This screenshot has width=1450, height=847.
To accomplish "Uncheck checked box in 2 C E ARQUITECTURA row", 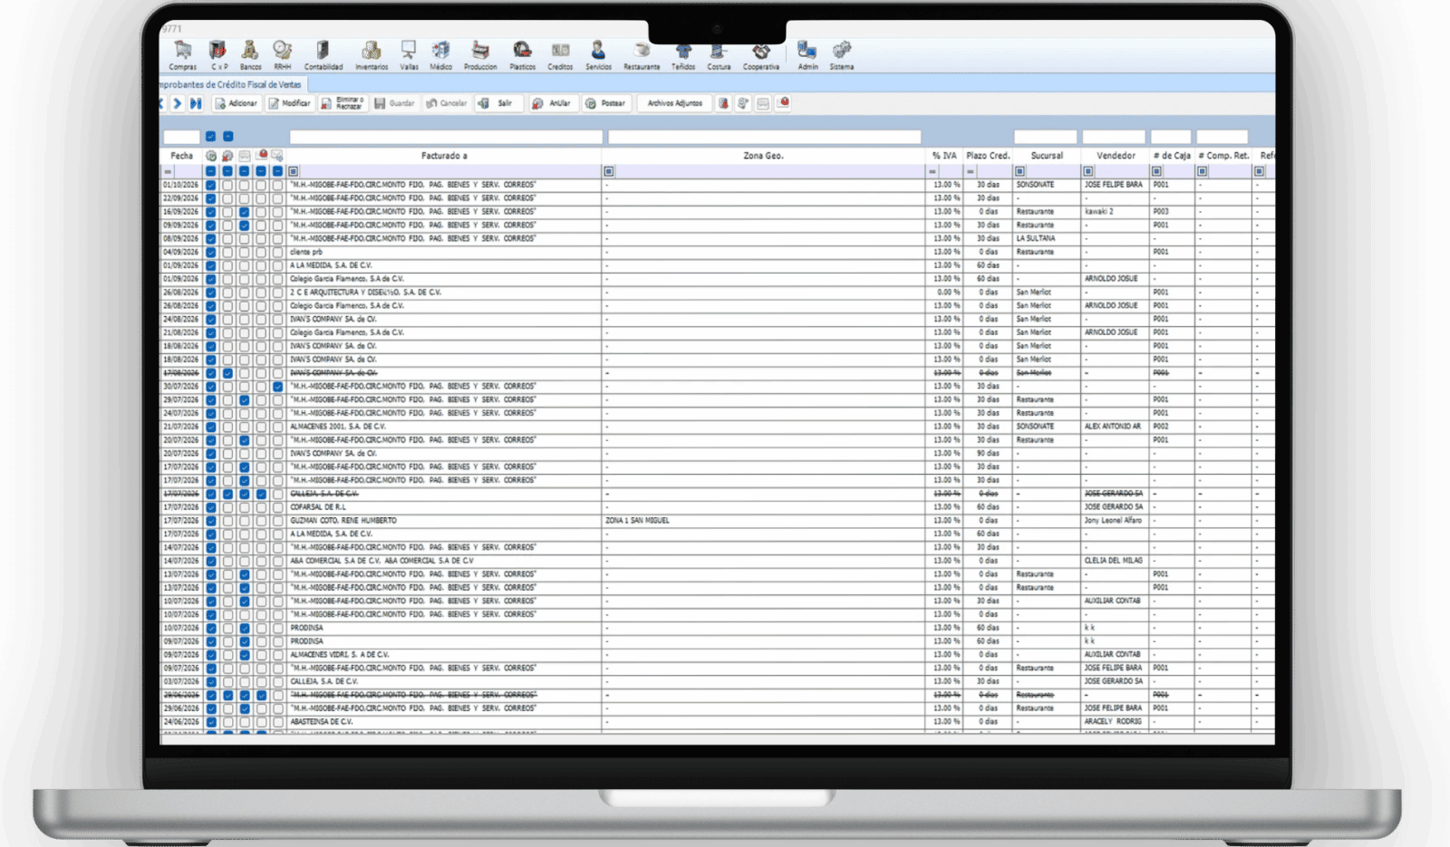I will [210, 293].
